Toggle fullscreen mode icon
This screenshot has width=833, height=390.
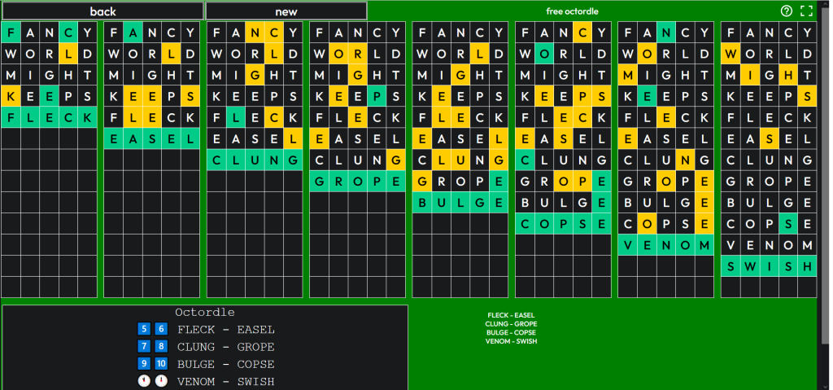click(806, 11)
